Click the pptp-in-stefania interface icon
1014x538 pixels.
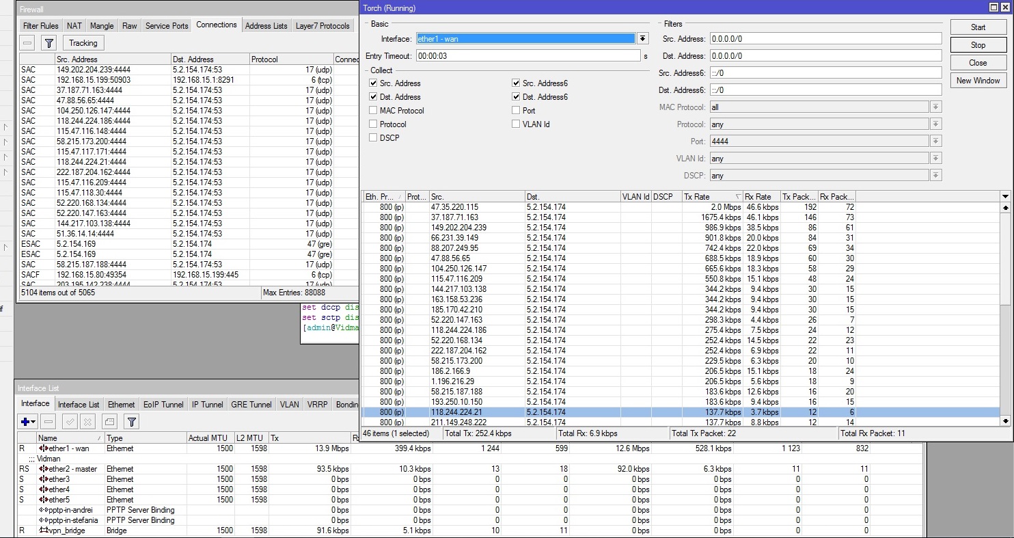[x=43, y=520]
